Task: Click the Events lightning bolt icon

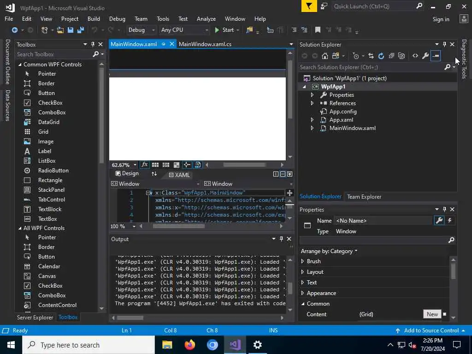Action: click(450, 220)
